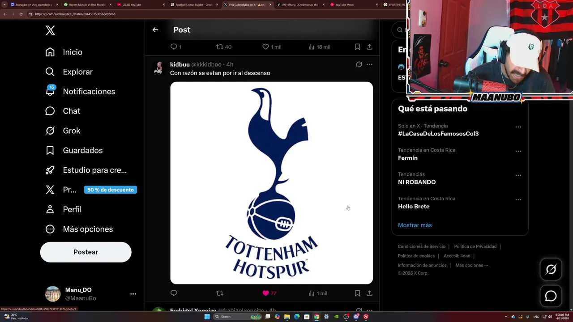Click kidbuu profile avatar
This screenshot has width=573, height=322.
tap(158, 68)
